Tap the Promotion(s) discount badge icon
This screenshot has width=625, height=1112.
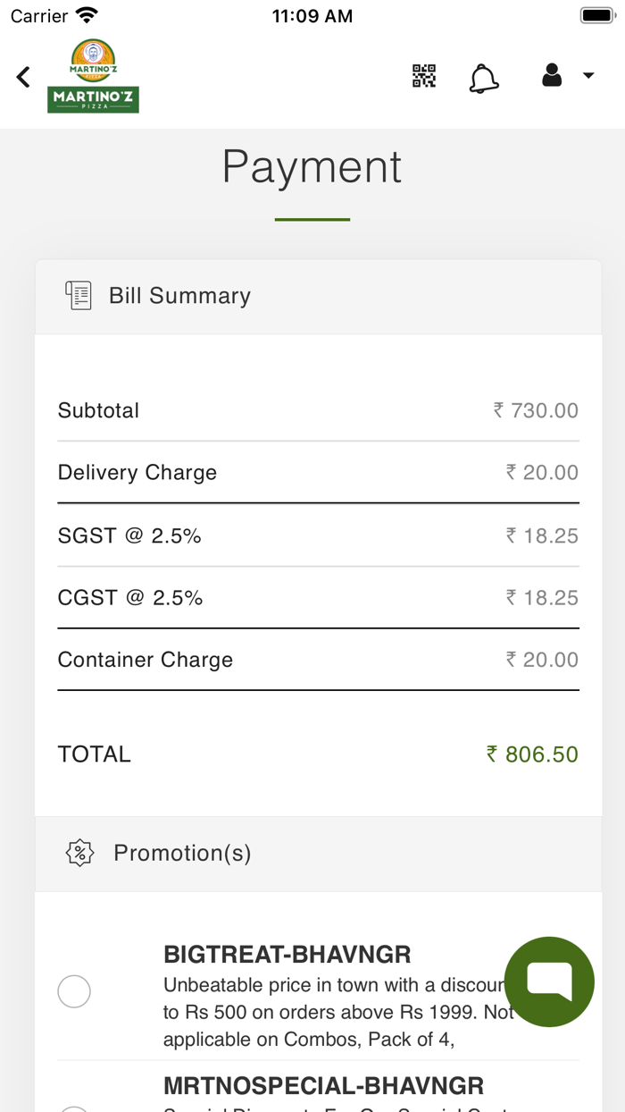(80, 853)
